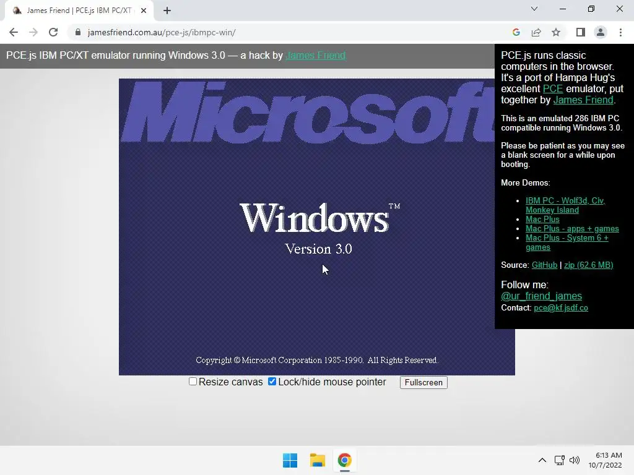Viewport: 634px width, 475px height.
Task: Download the zip (62.6 MB) link
Action: (588, 265)
